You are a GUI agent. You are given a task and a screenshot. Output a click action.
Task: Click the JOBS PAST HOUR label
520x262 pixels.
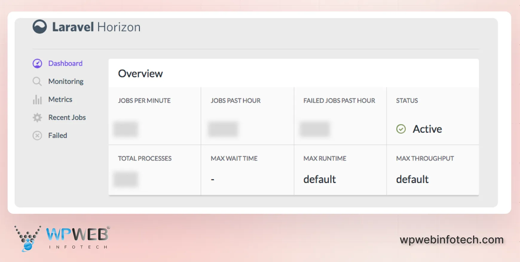point(235,101)
